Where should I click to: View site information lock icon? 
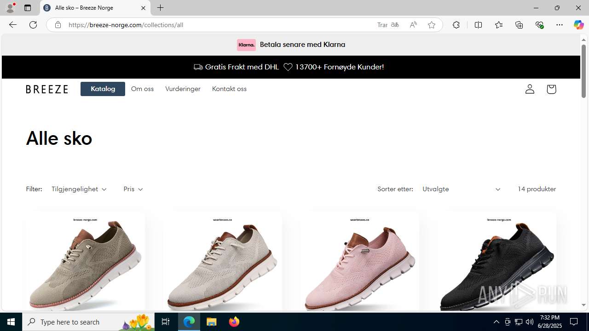pyautogui.click(x=58, y=25)
